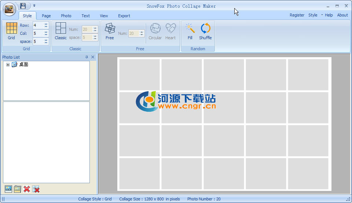Image resolution: width=352 pixels, height=203 pixels.
Task: Click the Collage Size : 1280 x 800 status
Action: pyautogui.click(x=150, y=199)
